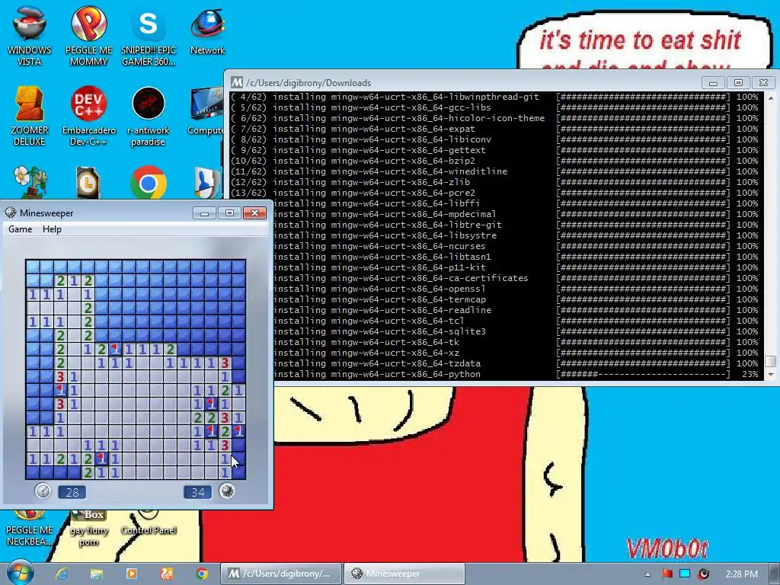Click the terminal scrollbar down arrow
The height and width of the screenshot is (585, 780).
point(771,374)
